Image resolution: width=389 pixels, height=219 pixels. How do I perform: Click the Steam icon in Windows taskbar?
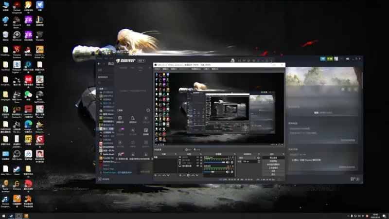pos(11,216)
